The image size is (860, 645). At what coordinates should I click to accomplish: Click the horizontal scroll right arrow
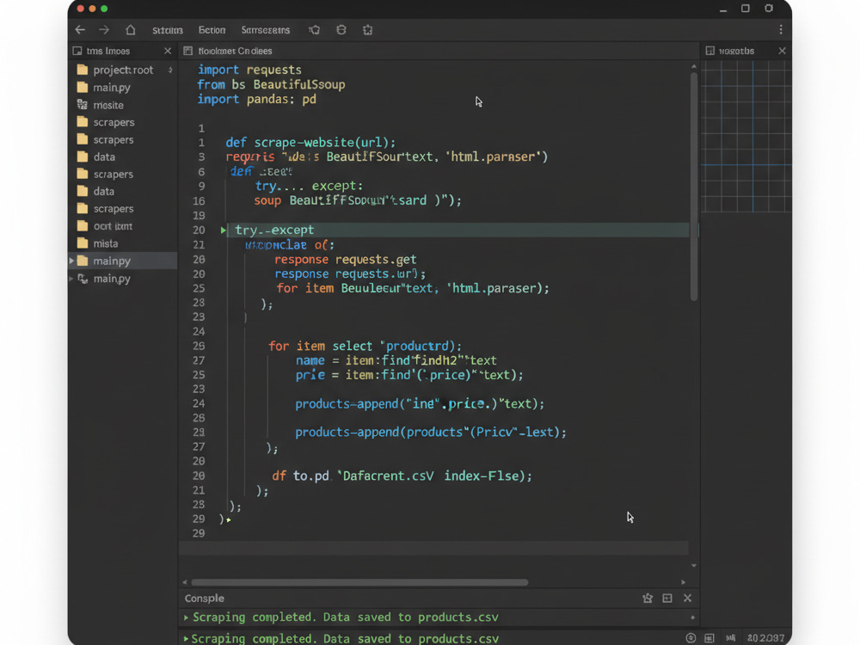684,582
